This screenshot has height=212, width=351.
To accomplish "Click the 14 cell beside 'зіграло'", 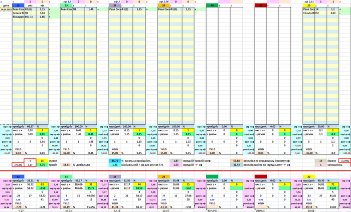I will coord(320,161).
